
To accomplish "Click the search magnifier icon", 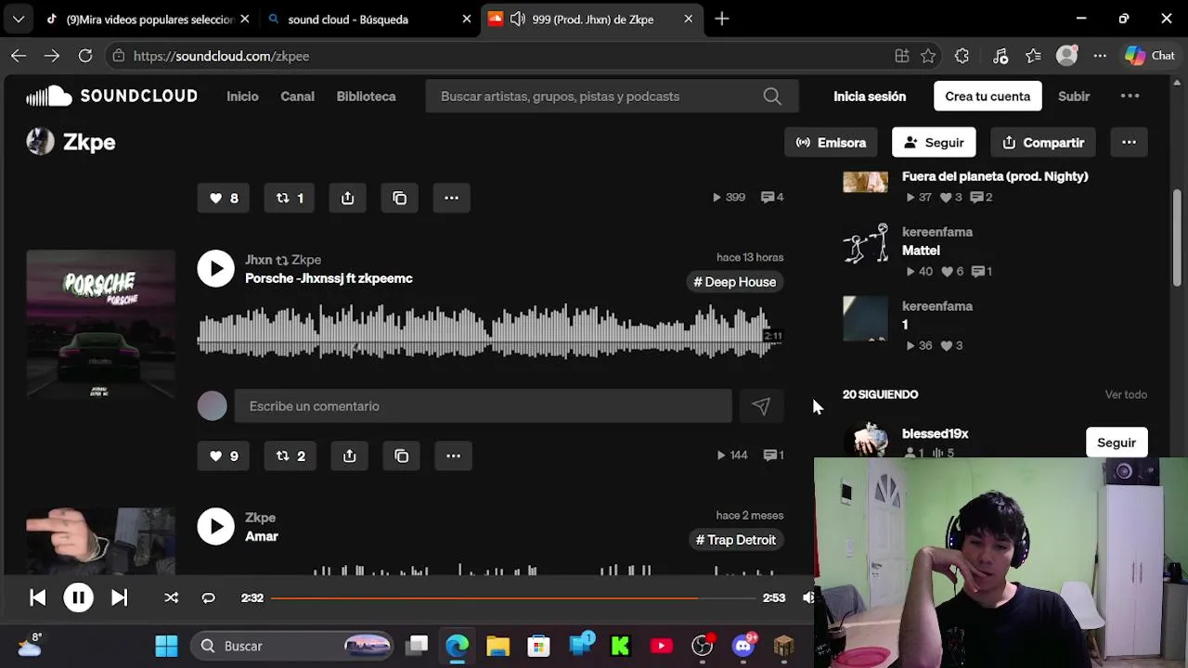I will (x=772, y=96).
